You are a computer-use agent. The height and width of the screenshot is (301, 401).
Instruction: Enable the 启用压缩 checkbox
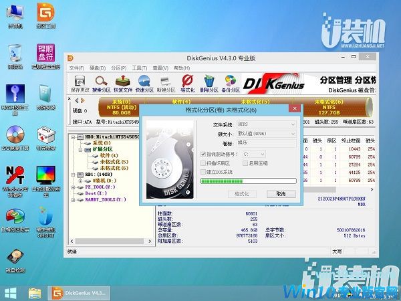click(245, 163)
